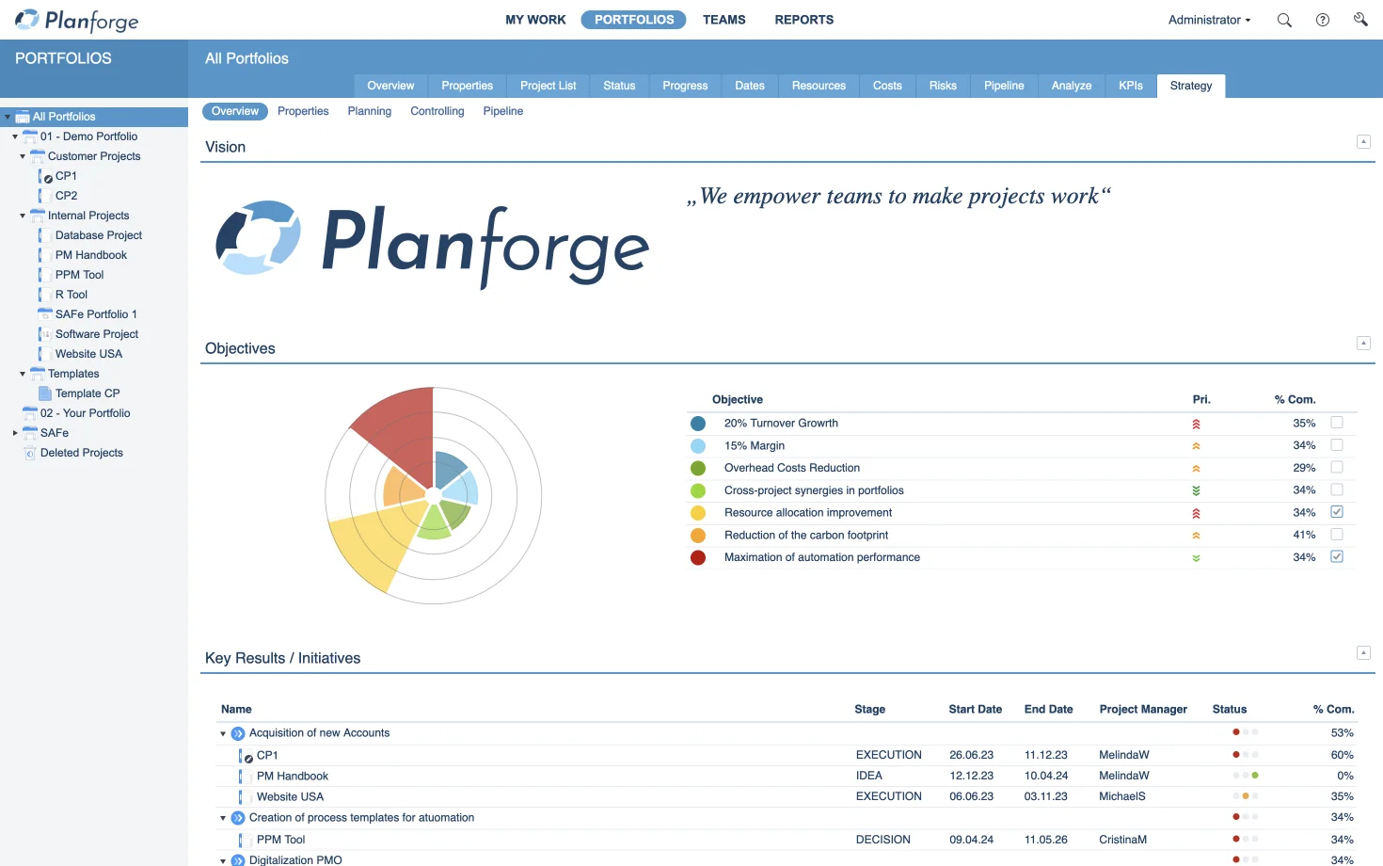Viewport: 1383px width, 866px height.
Task: Collapse the Creation of process templates row
Action: [222, 817]
